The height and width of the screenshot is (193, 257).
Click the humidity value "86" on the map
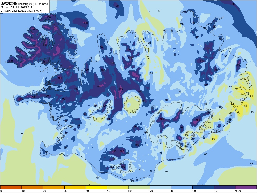[206, 104]
